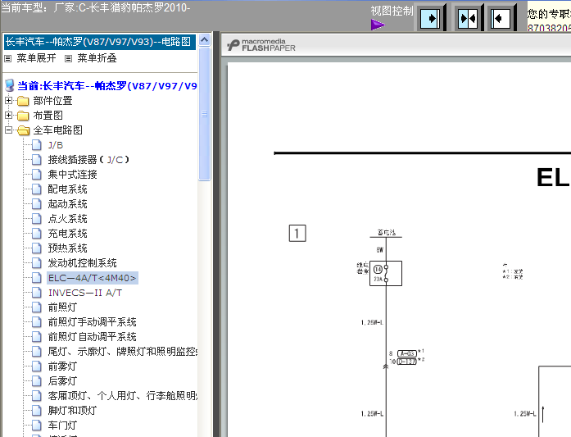Open the 发动机控制系统 diagram
Screen dimensions: 571x437
click(82, 263)
